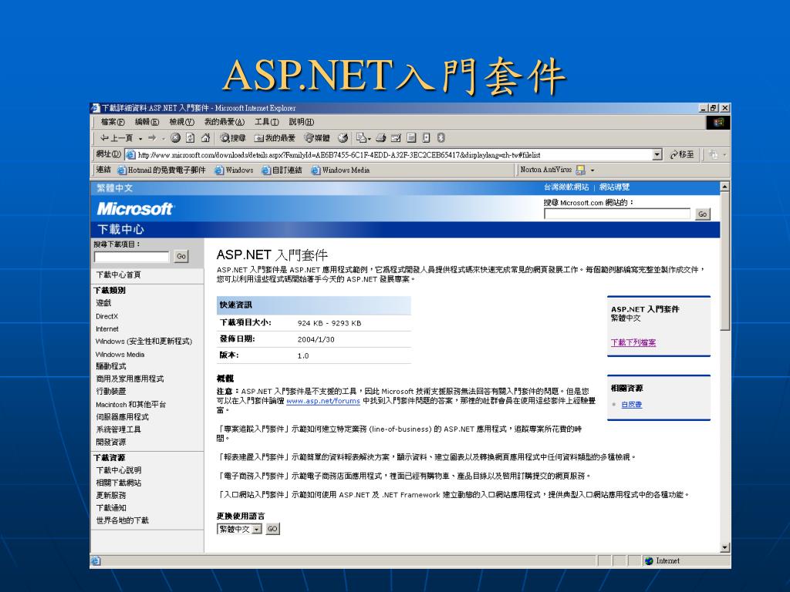The image size is (790, 592).
Task: Click the Edit page toolbar icon
Action: tap(396, 138)
